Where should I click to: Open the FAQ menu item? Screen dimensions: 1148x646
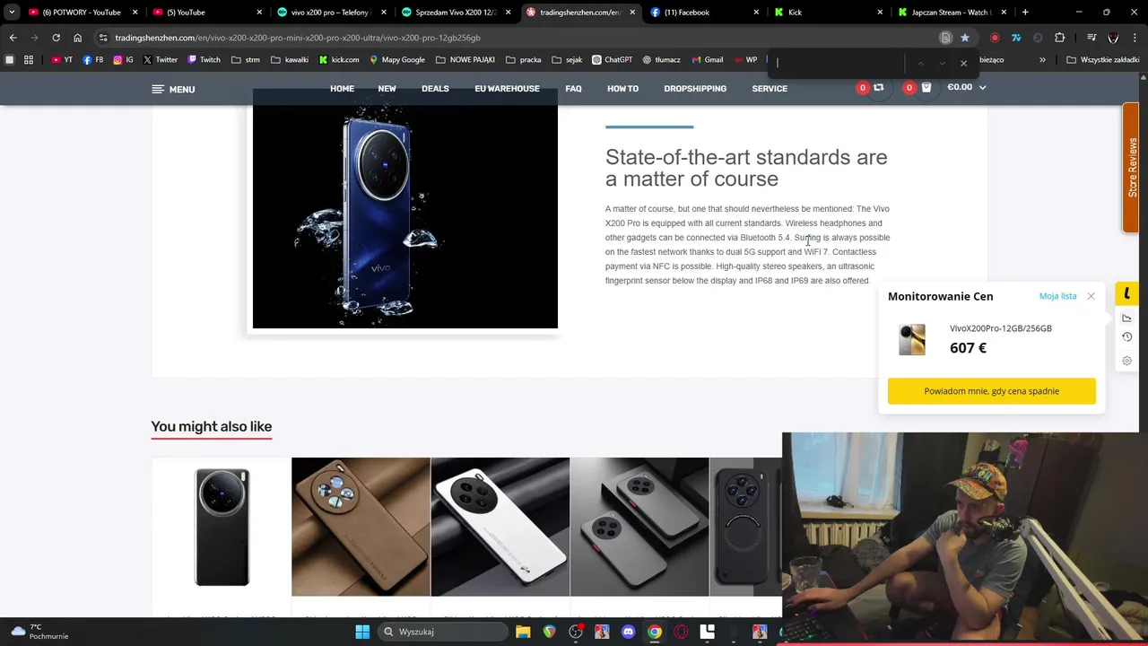click(573, 89)
